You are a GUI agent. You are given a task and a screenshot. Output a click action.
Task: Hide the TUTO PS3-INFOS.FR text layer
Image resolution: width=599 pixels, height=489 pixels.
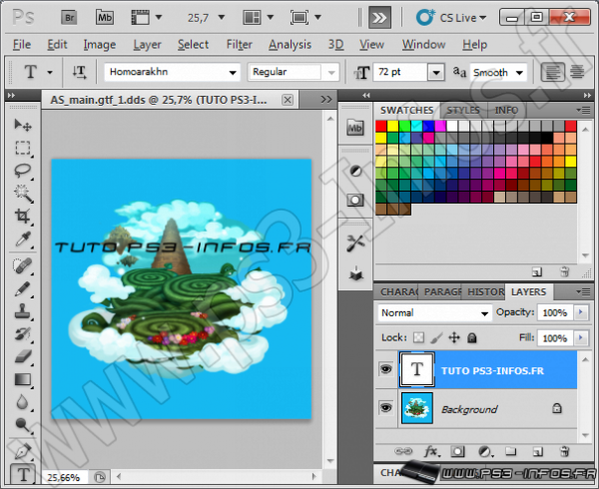(386, 369)
